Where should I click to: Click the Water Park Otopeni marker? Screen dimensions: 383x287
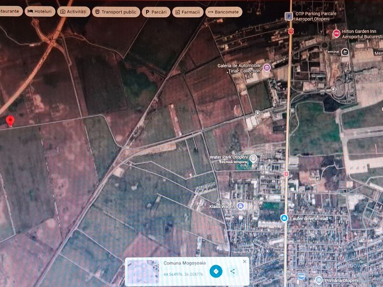[x=254, y=158]
